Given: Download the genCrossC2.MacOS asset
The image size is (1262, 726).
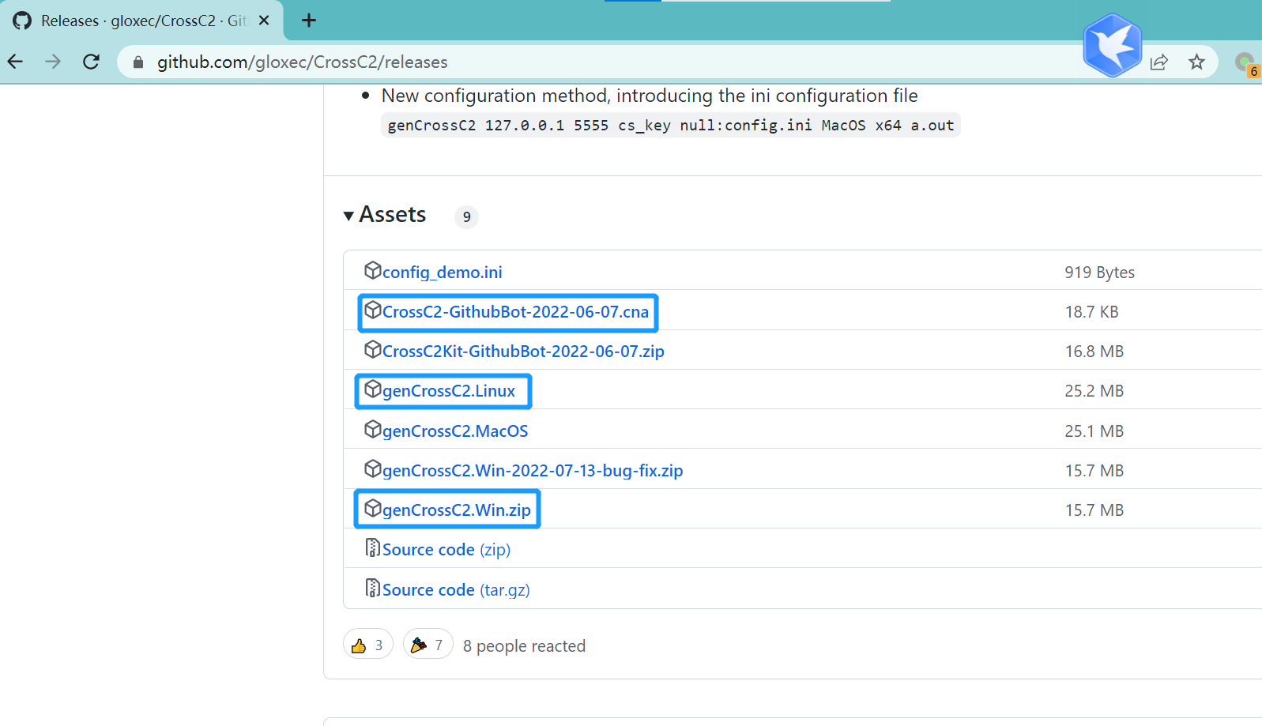Looking at the screenshot, I should point(455,431).
